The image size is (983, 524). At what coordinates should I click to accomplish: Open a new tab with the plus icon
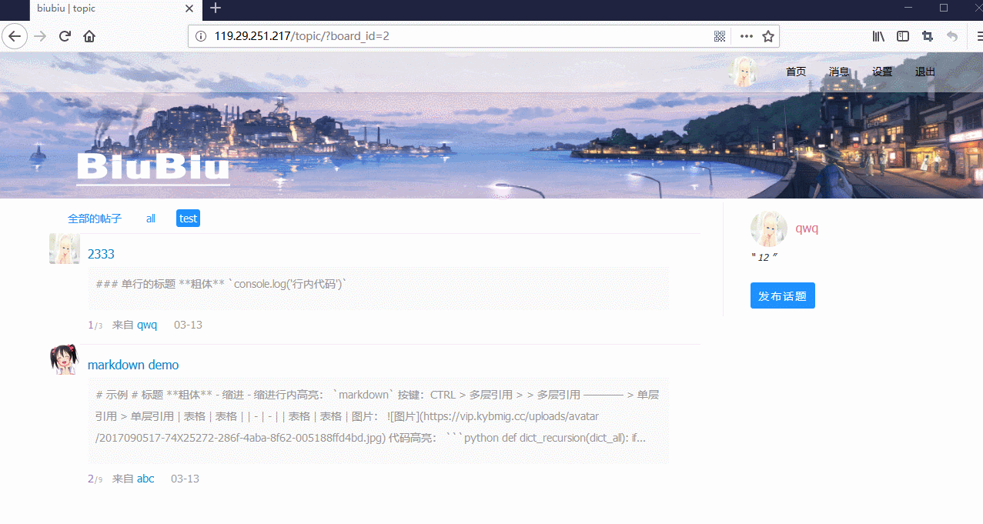[x=216, y=8]
